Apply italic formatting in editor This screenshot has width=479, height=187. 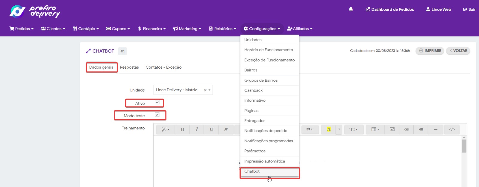(x=197, y=129)
